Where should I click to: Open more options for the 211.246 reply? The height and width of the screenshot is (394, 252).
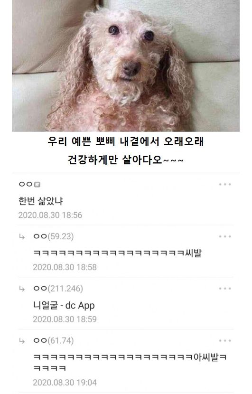coord(224,289)
